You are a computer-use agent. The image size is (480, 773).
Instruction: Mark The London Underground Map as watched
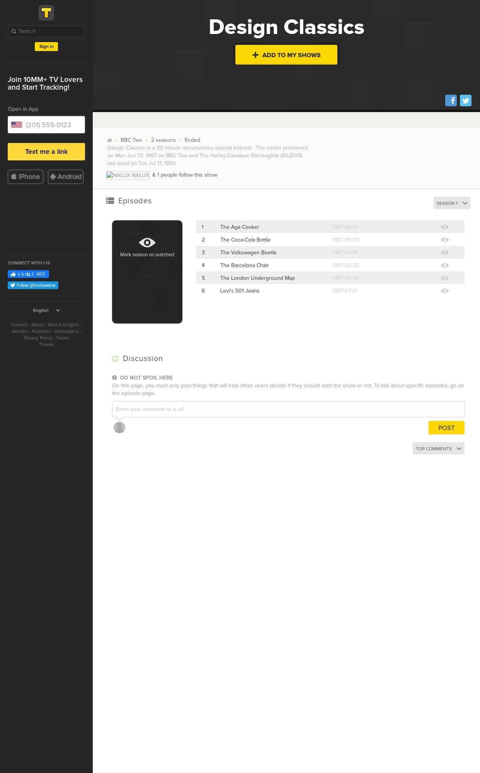445,278
